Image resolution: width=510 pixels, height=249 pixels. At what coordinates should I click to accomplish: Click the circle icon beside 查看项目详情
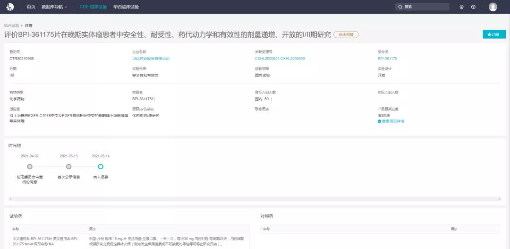click(x=379, y=121)
